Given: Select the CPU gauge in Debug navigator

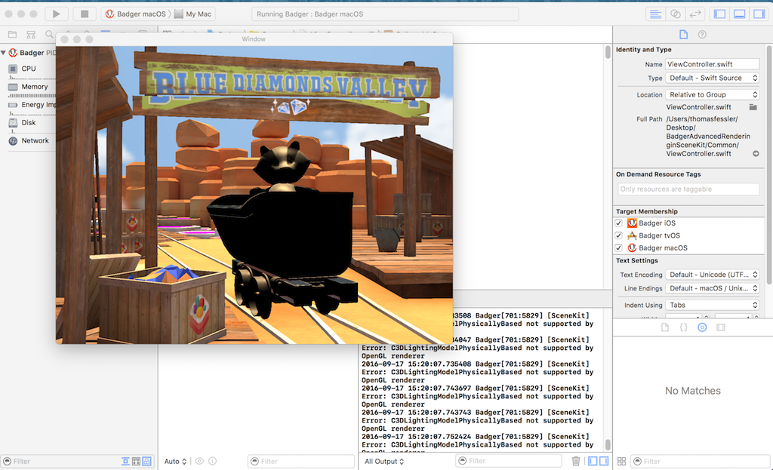Looking at the screenshot, I should coord(27,68).
